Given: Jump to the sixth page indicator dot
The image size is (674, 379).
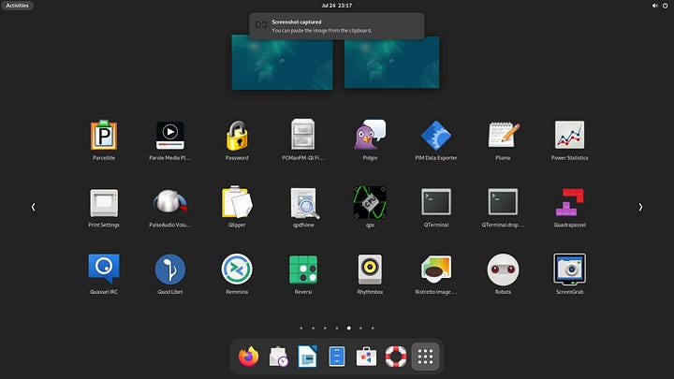Looking at the screenshot, I should (x=360, y=328).
